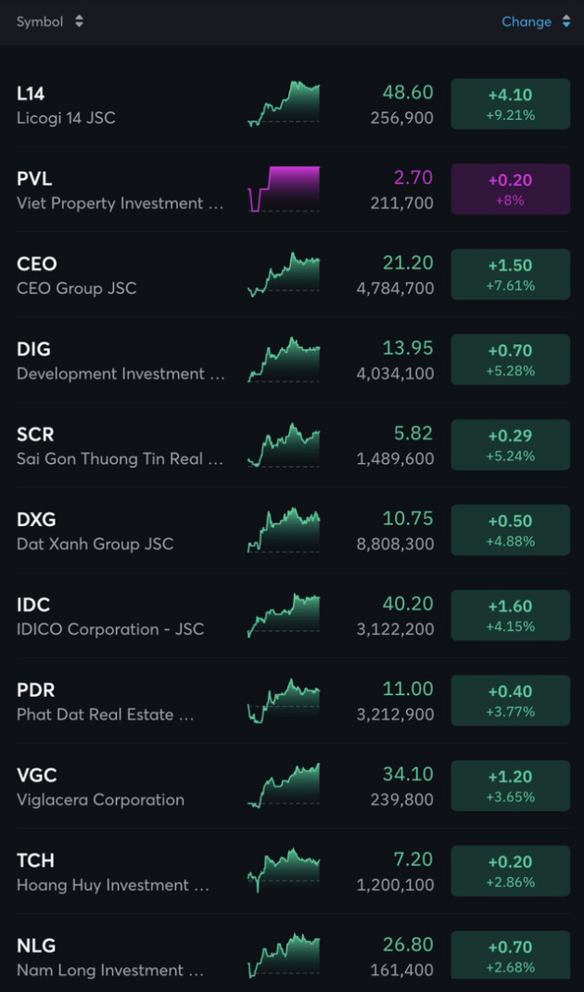
Task: Open the PVL purple sparkline chart
Action: coord(284,188)
